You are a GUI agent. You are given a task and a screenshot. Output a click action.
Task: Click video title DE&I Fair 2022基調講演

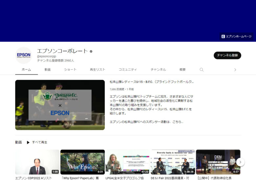tap(170, 178)
